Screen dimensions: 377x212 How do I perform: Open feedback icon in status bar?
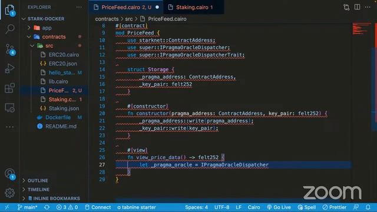coord(356,207)
